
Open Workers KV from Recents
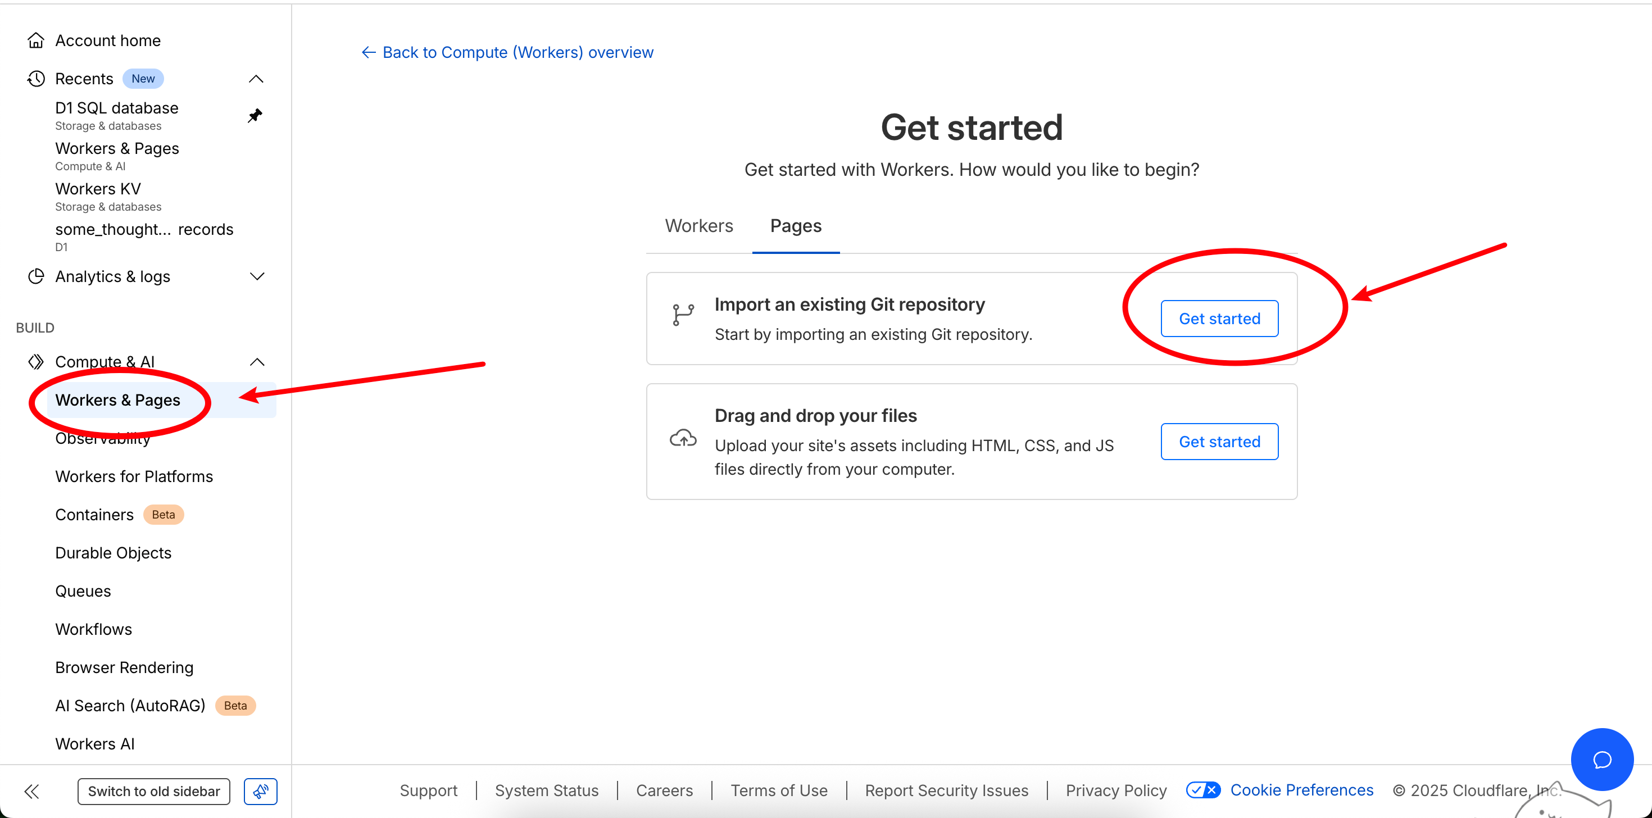[98, 189]
